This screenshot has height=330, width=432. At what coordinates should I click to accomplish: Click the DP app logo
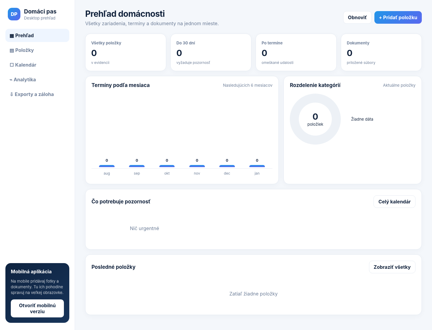tap(14, 14)
